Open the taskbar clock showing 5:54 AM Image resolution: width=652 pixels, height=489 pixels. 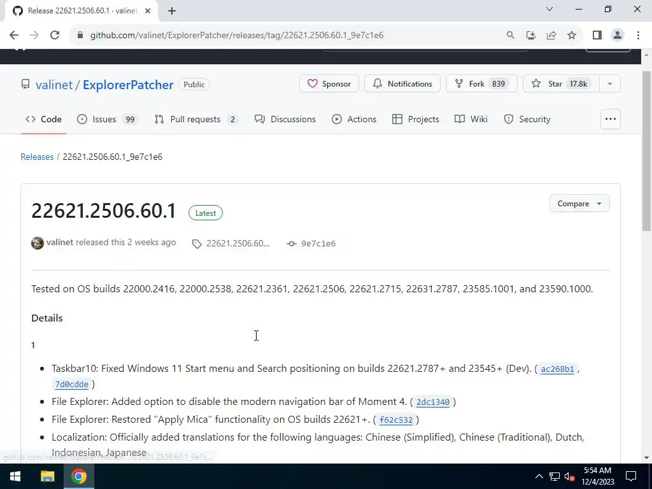(597, 476)
